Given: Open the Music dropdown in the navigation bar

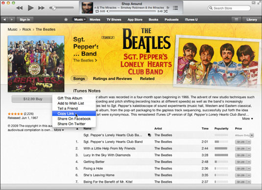Looking at the screenshot, I should tap(80, 20).
